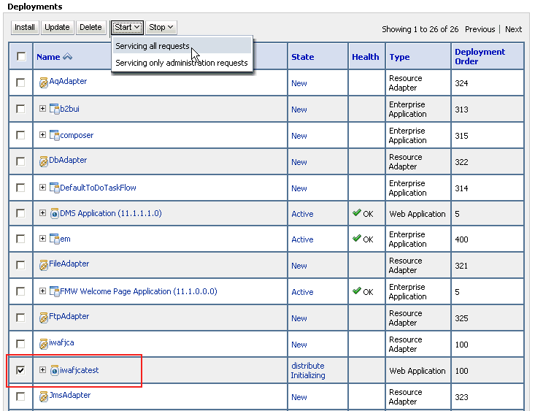This screenshot has height=411, width=535.
Task: Choose Servicing only administration requests option
Action: pos(182,63)
